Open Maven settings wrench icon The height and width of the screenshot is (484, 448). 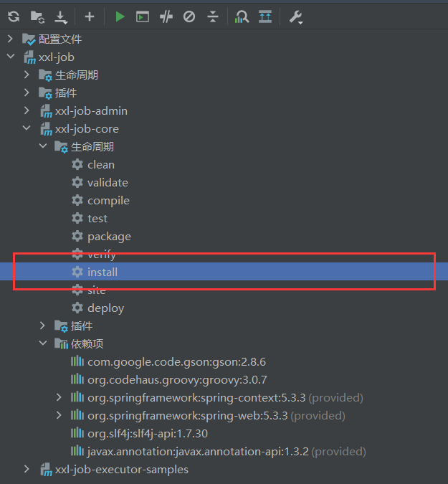296,17
